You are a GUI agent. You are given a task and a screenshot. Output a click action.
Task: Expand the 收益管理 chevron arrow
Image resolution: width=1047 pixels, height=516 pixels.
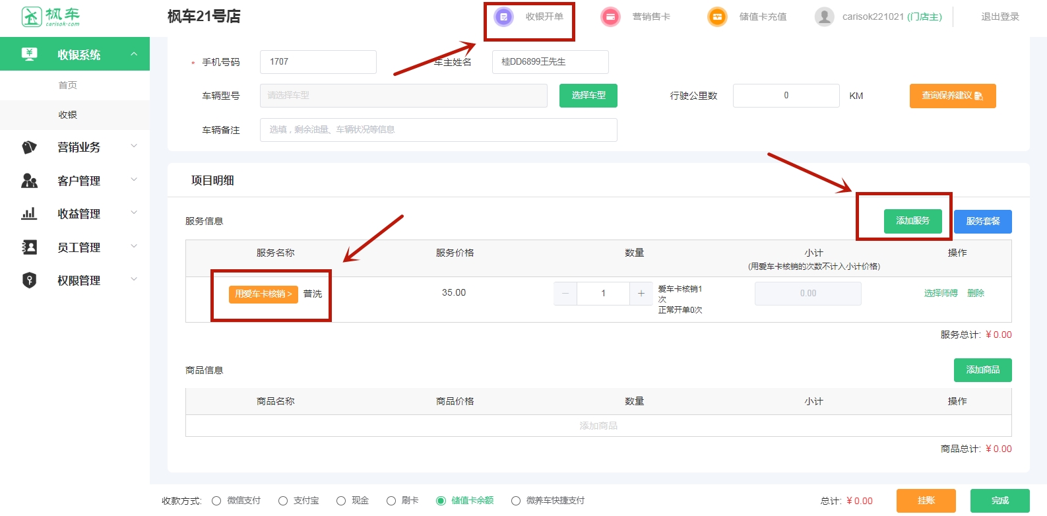[134, 213]
